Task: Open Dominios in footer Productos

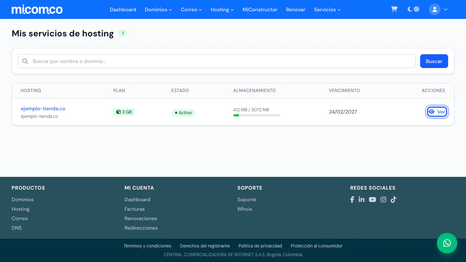Action: click(23, 199)
